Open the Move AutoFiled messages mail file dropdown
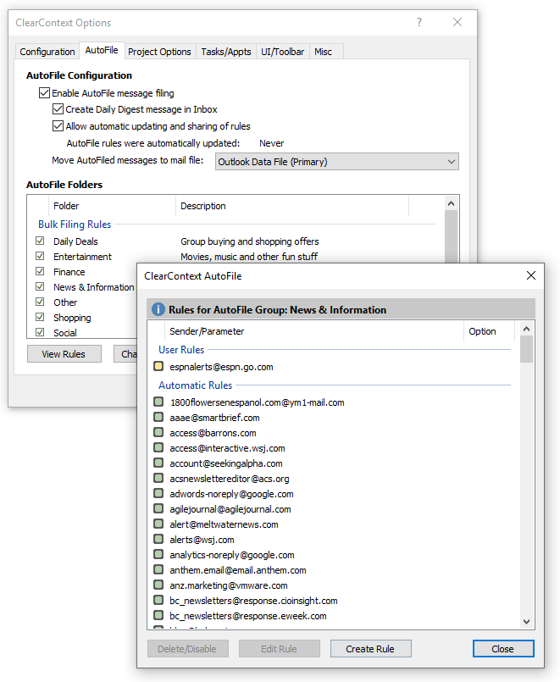The height and width of the screenshot is (682, 560). click(337, 161)
